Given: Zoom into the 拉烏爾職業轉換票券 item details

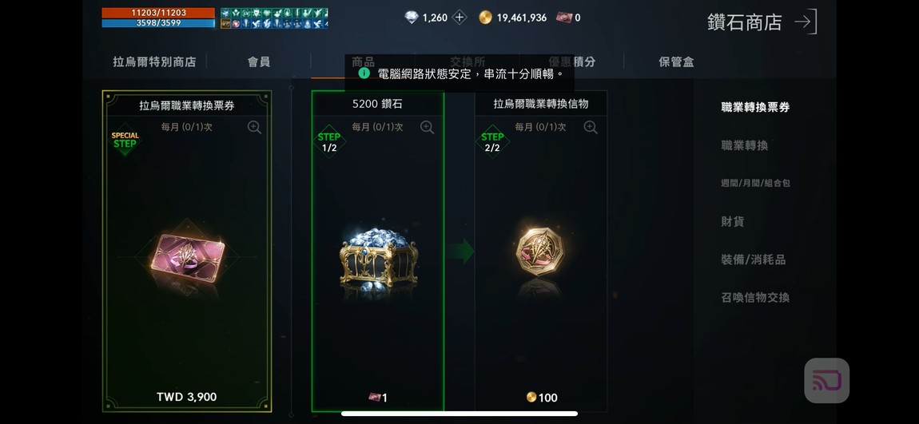Looking at the screenshot, I should 254,127.
